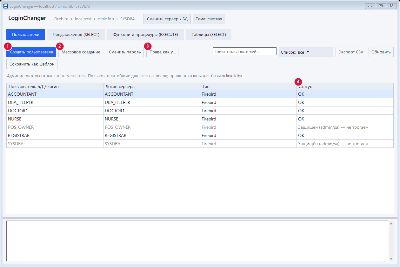Focus the Поиск пользователей search field
The width and height of the screenshot is (400, 267).
coord(245,51)
